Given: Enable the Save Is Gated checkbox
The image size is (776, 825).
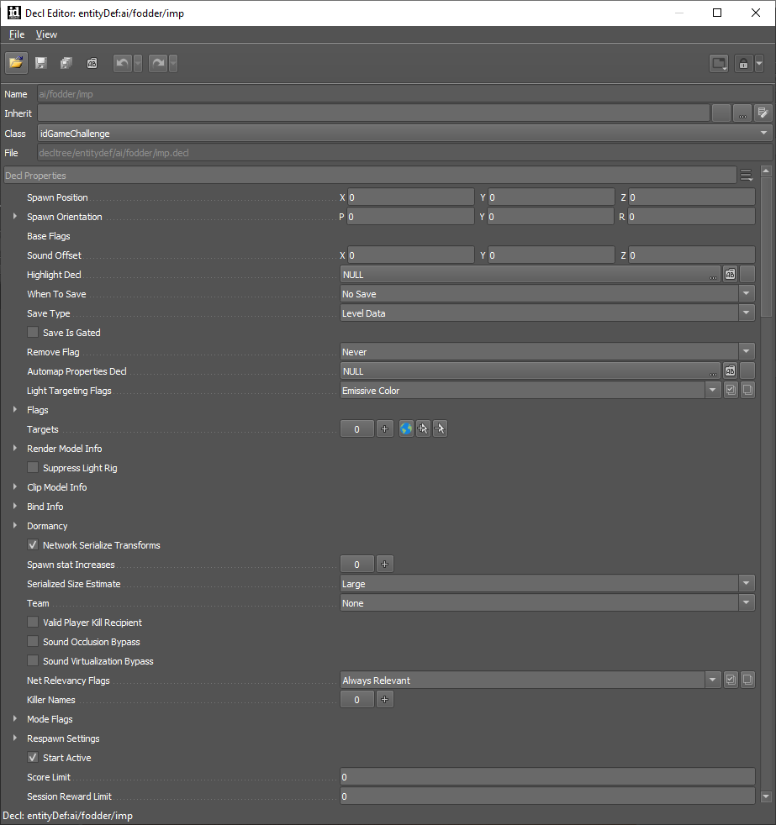Looking at the screenshot, I should click(x=33, y=332).
